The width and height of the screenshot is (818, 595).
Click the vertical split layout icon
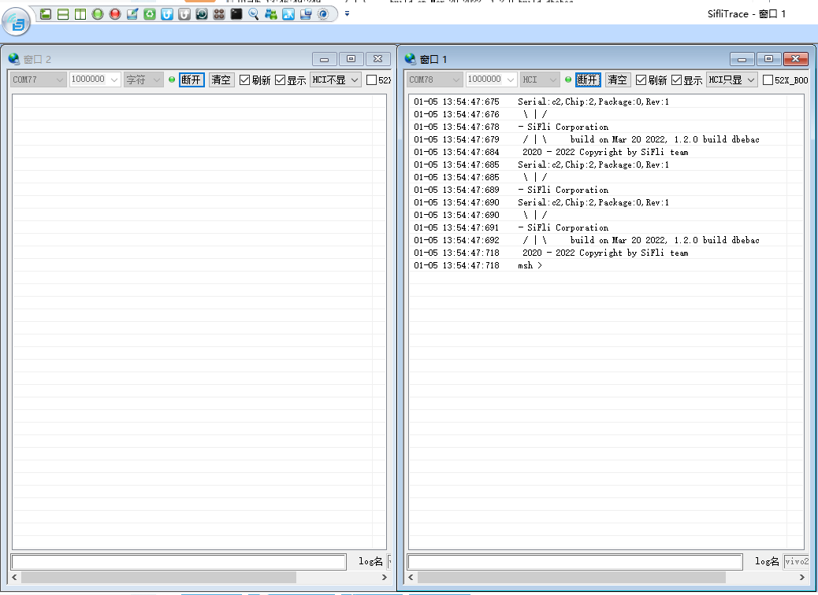pyautogui.click(x=80, y=14)
